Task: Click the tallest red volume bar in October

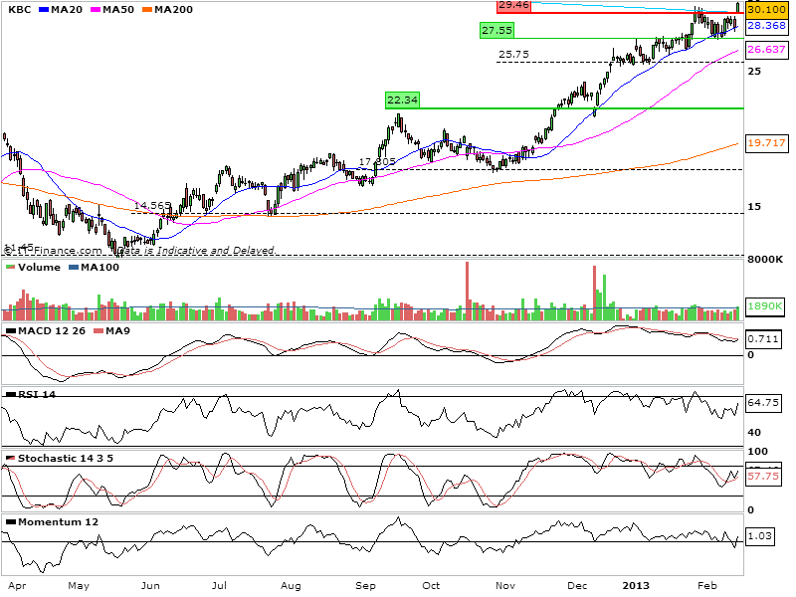Action: point(467,291)
